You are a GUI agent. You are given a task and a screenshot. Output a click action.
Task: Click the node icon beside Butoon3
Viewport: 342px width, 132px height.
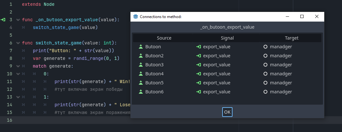click(x=141, y=65)
